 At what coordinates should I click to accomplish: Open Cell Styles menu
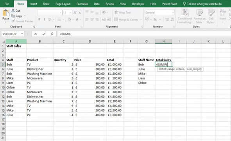click(211, 16)
